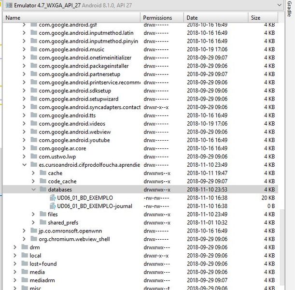This screenshot has height=290, width=295.
Task: Select com.google.android.printservice.recomm row text
Action: click(x=89, y=83)
